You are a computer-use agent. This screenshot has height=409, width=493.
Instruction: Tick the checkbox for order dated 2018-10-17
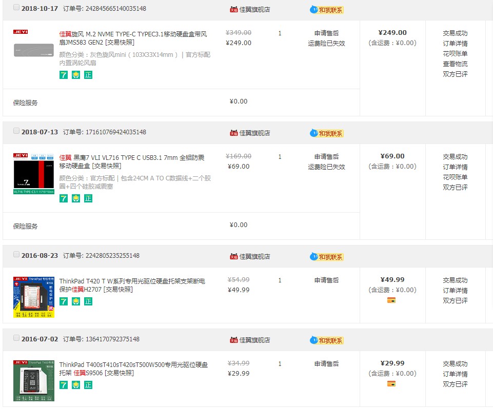(x=16, y=7)
